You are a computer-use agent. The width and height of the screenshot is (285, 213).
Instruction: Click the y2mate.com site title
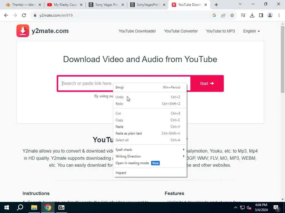tap(50, 31)
